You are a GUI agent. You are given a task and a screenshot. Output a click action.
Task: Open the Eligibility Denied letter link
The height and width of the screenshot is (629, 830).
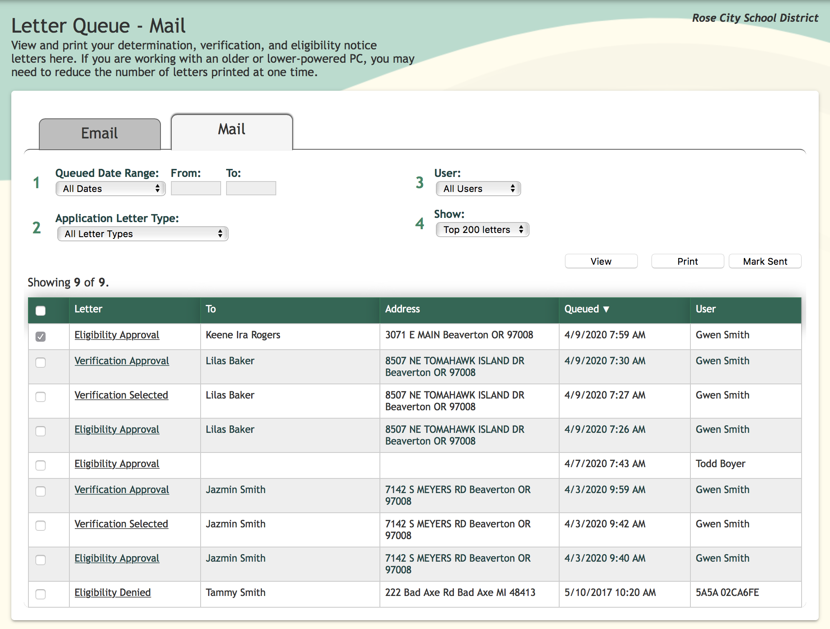[x=112, y=593]
